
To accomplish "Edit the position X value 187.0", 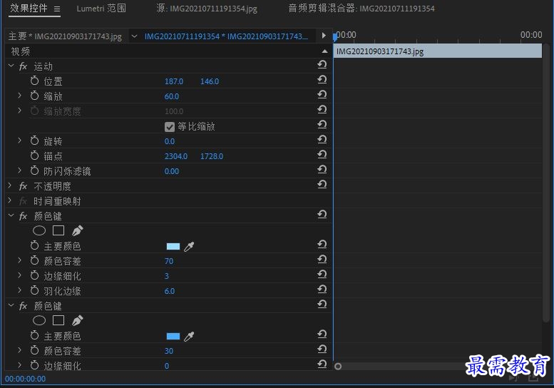I will point(174,81).
